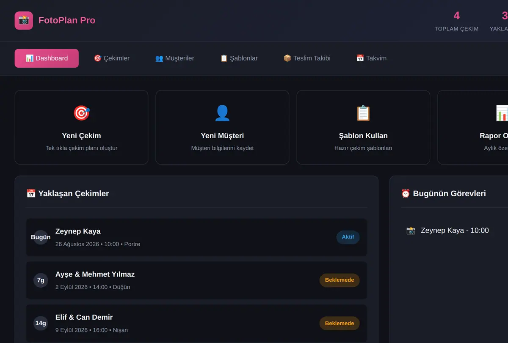Open the Elif & Can Demir shoot

coord(196,324)
